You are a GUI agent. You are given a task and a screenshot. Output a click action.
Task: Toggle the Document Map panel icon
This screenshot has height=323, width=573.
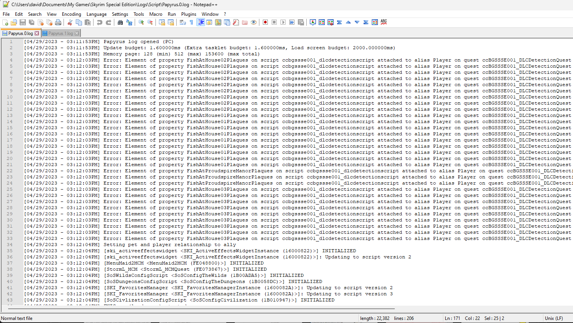(x=218, y=22)
